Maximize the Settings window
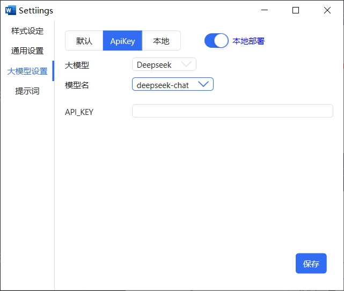The width and height of the screenshot is (344, 291). 296,10
